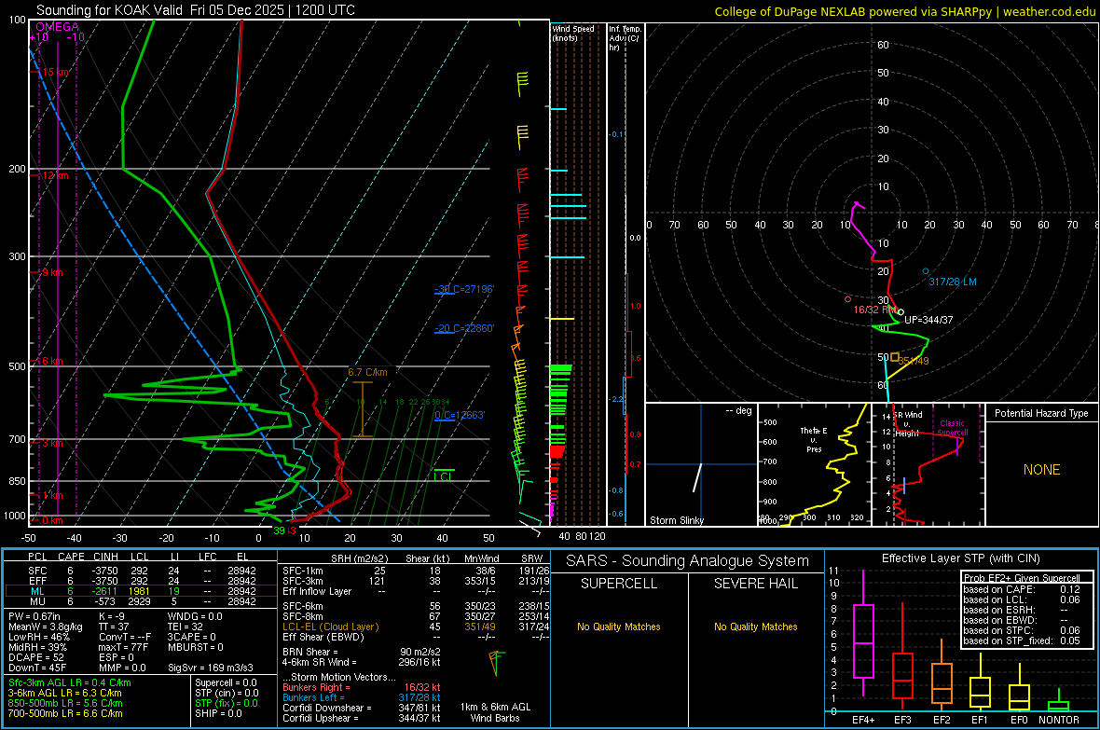Select the EFF parcel row
Image resolution: width=1100 pixels, height=730 pixels.
click(141, 581)
